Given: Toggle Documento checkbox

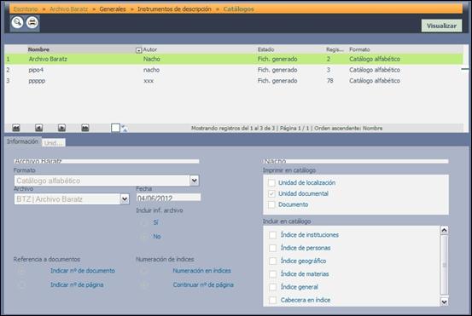Looking at the screenshot, I should tap(271, 204).
